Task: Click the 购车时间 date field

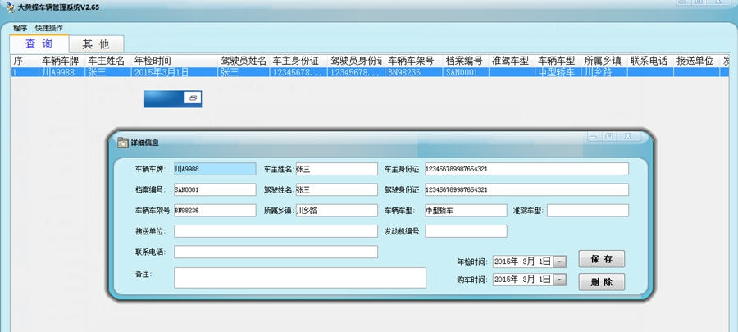Action: [529, 280]
